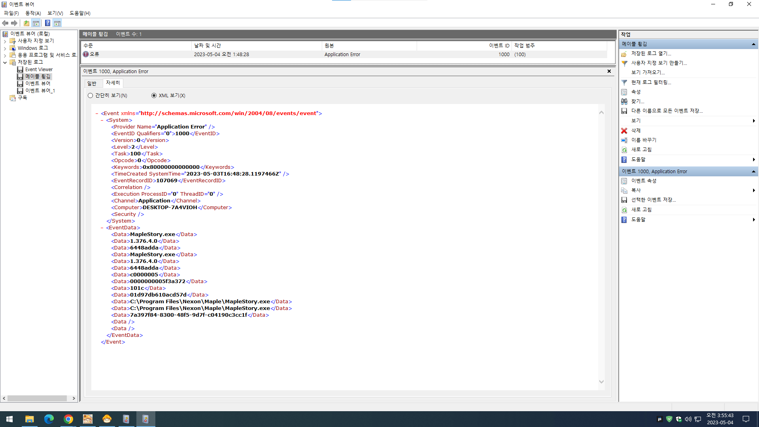Select the XML View (XML 보기) radio button

click(x=154, y=96)
